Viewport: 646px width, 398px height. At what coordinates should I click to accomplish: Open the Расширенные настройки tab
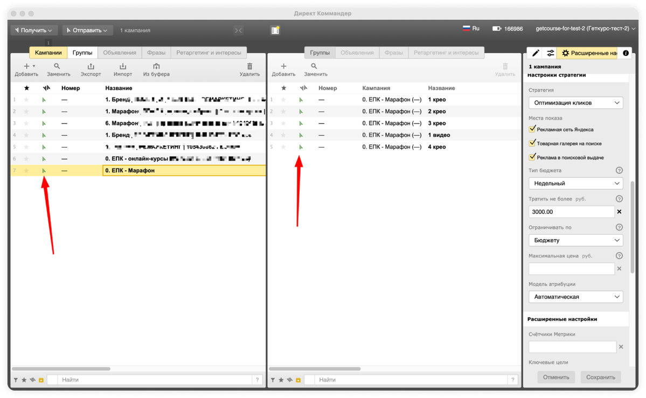click(588, 53)
